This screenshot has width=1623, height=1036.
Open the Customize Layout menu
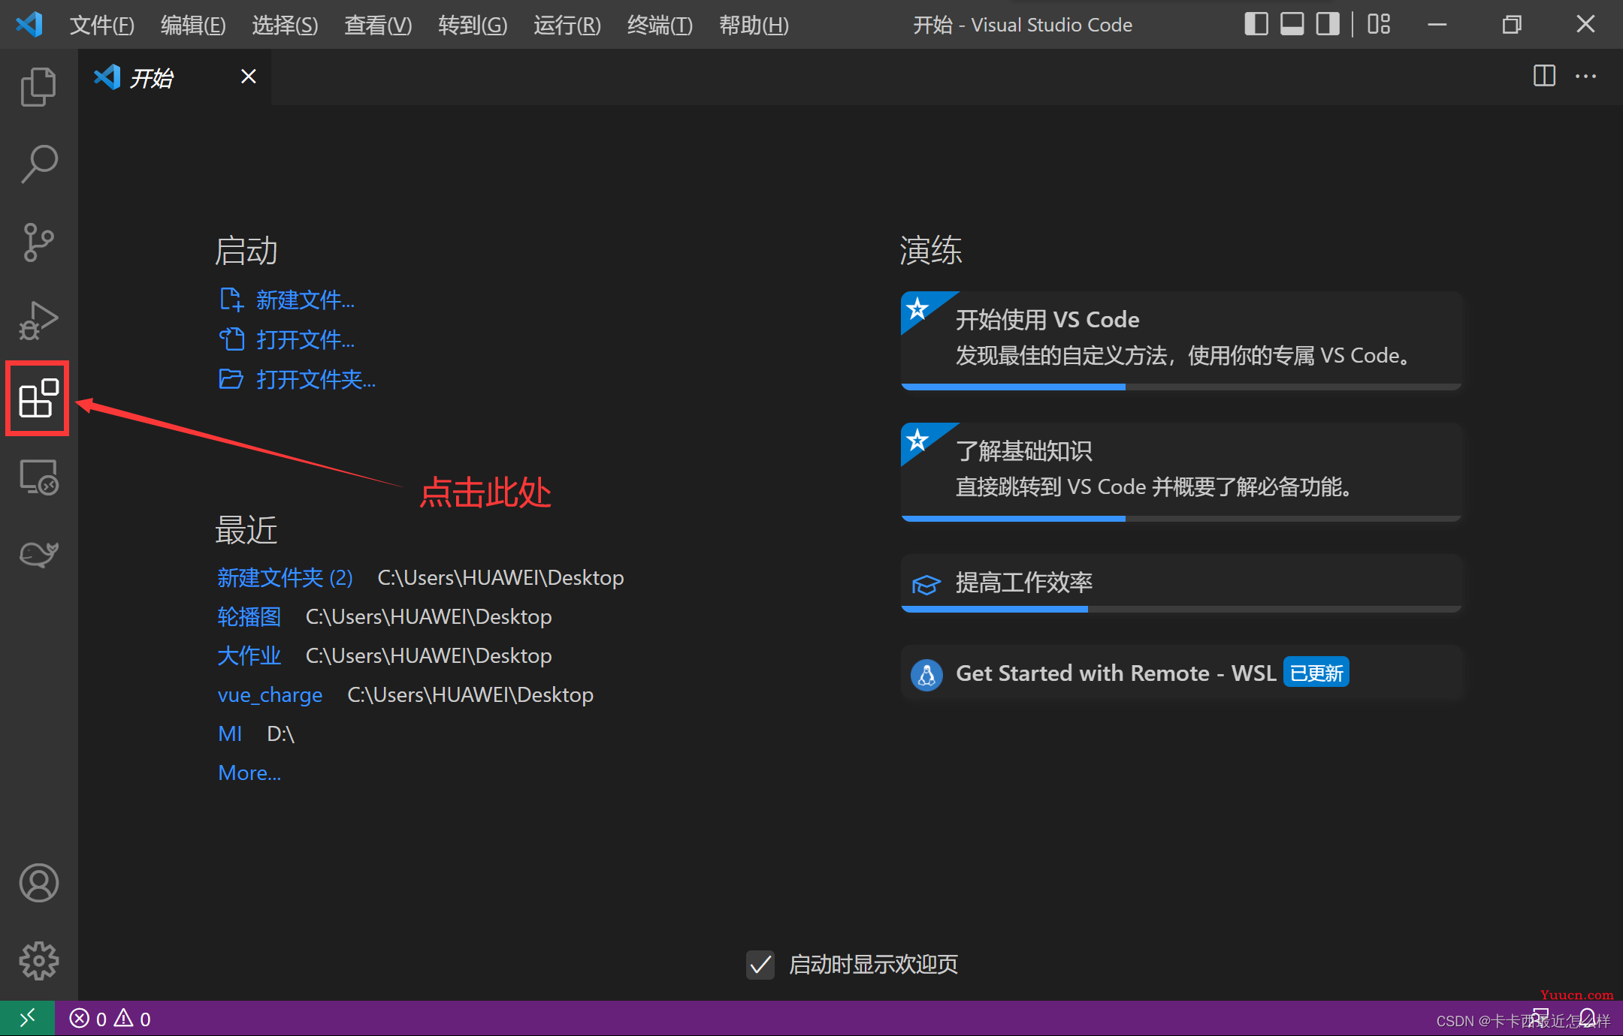(x=1379, y=25)
